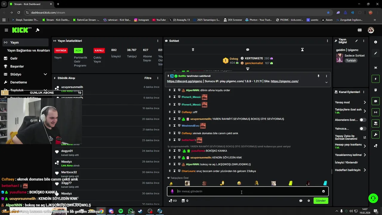
Task: Open the emoji picker in the message box
Action: [x=324, y=191]
